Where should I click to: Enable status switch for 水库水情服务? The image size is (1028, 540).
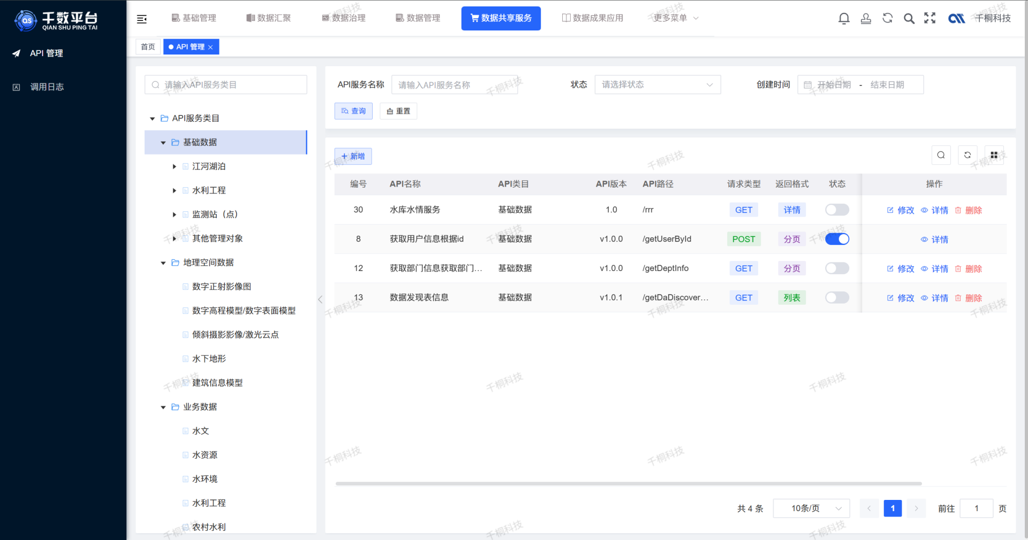[837, 210]
